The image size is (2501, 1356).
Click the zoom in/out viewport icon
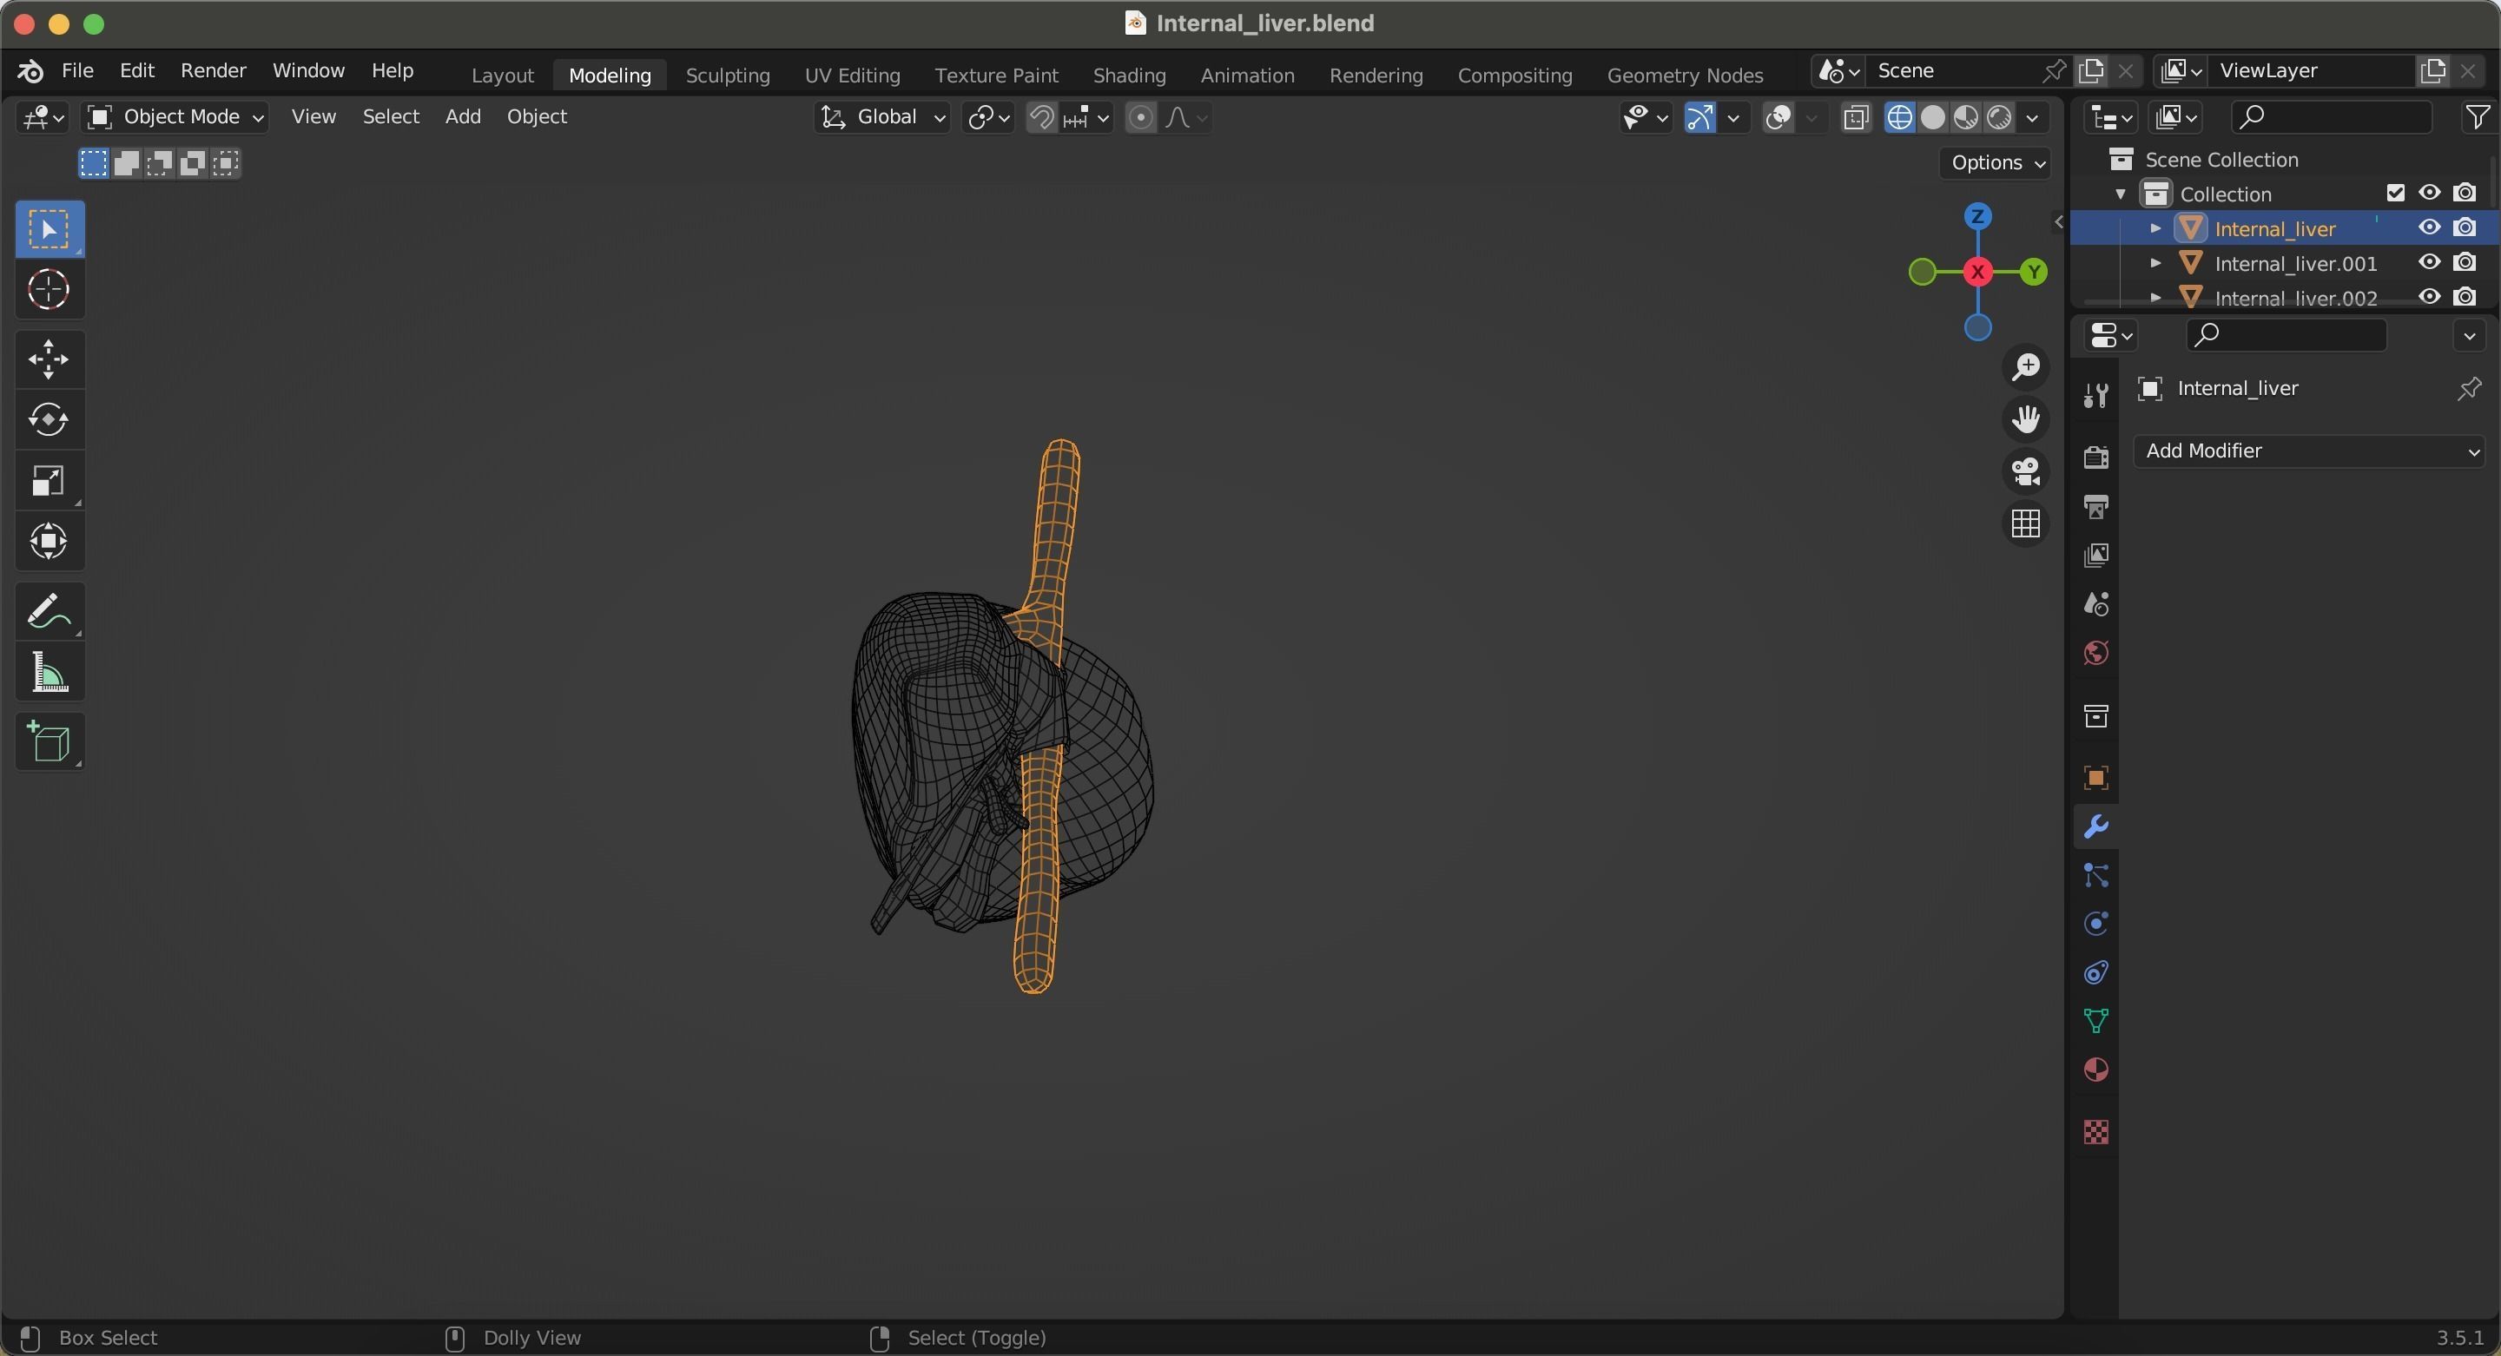pos(2025,367)
